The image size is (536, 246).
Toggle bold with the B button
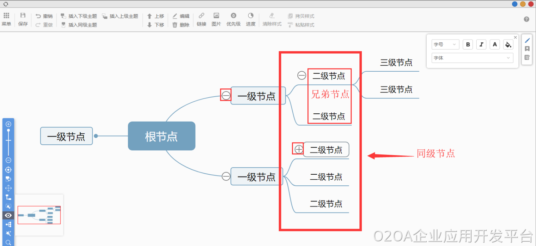click(x=468, y=45)
